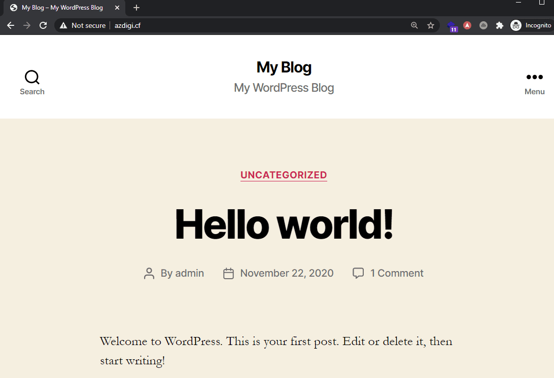This screenshot has height=378, width=554.
Task: View the 1 Comment link
Action: coord(396,273)
